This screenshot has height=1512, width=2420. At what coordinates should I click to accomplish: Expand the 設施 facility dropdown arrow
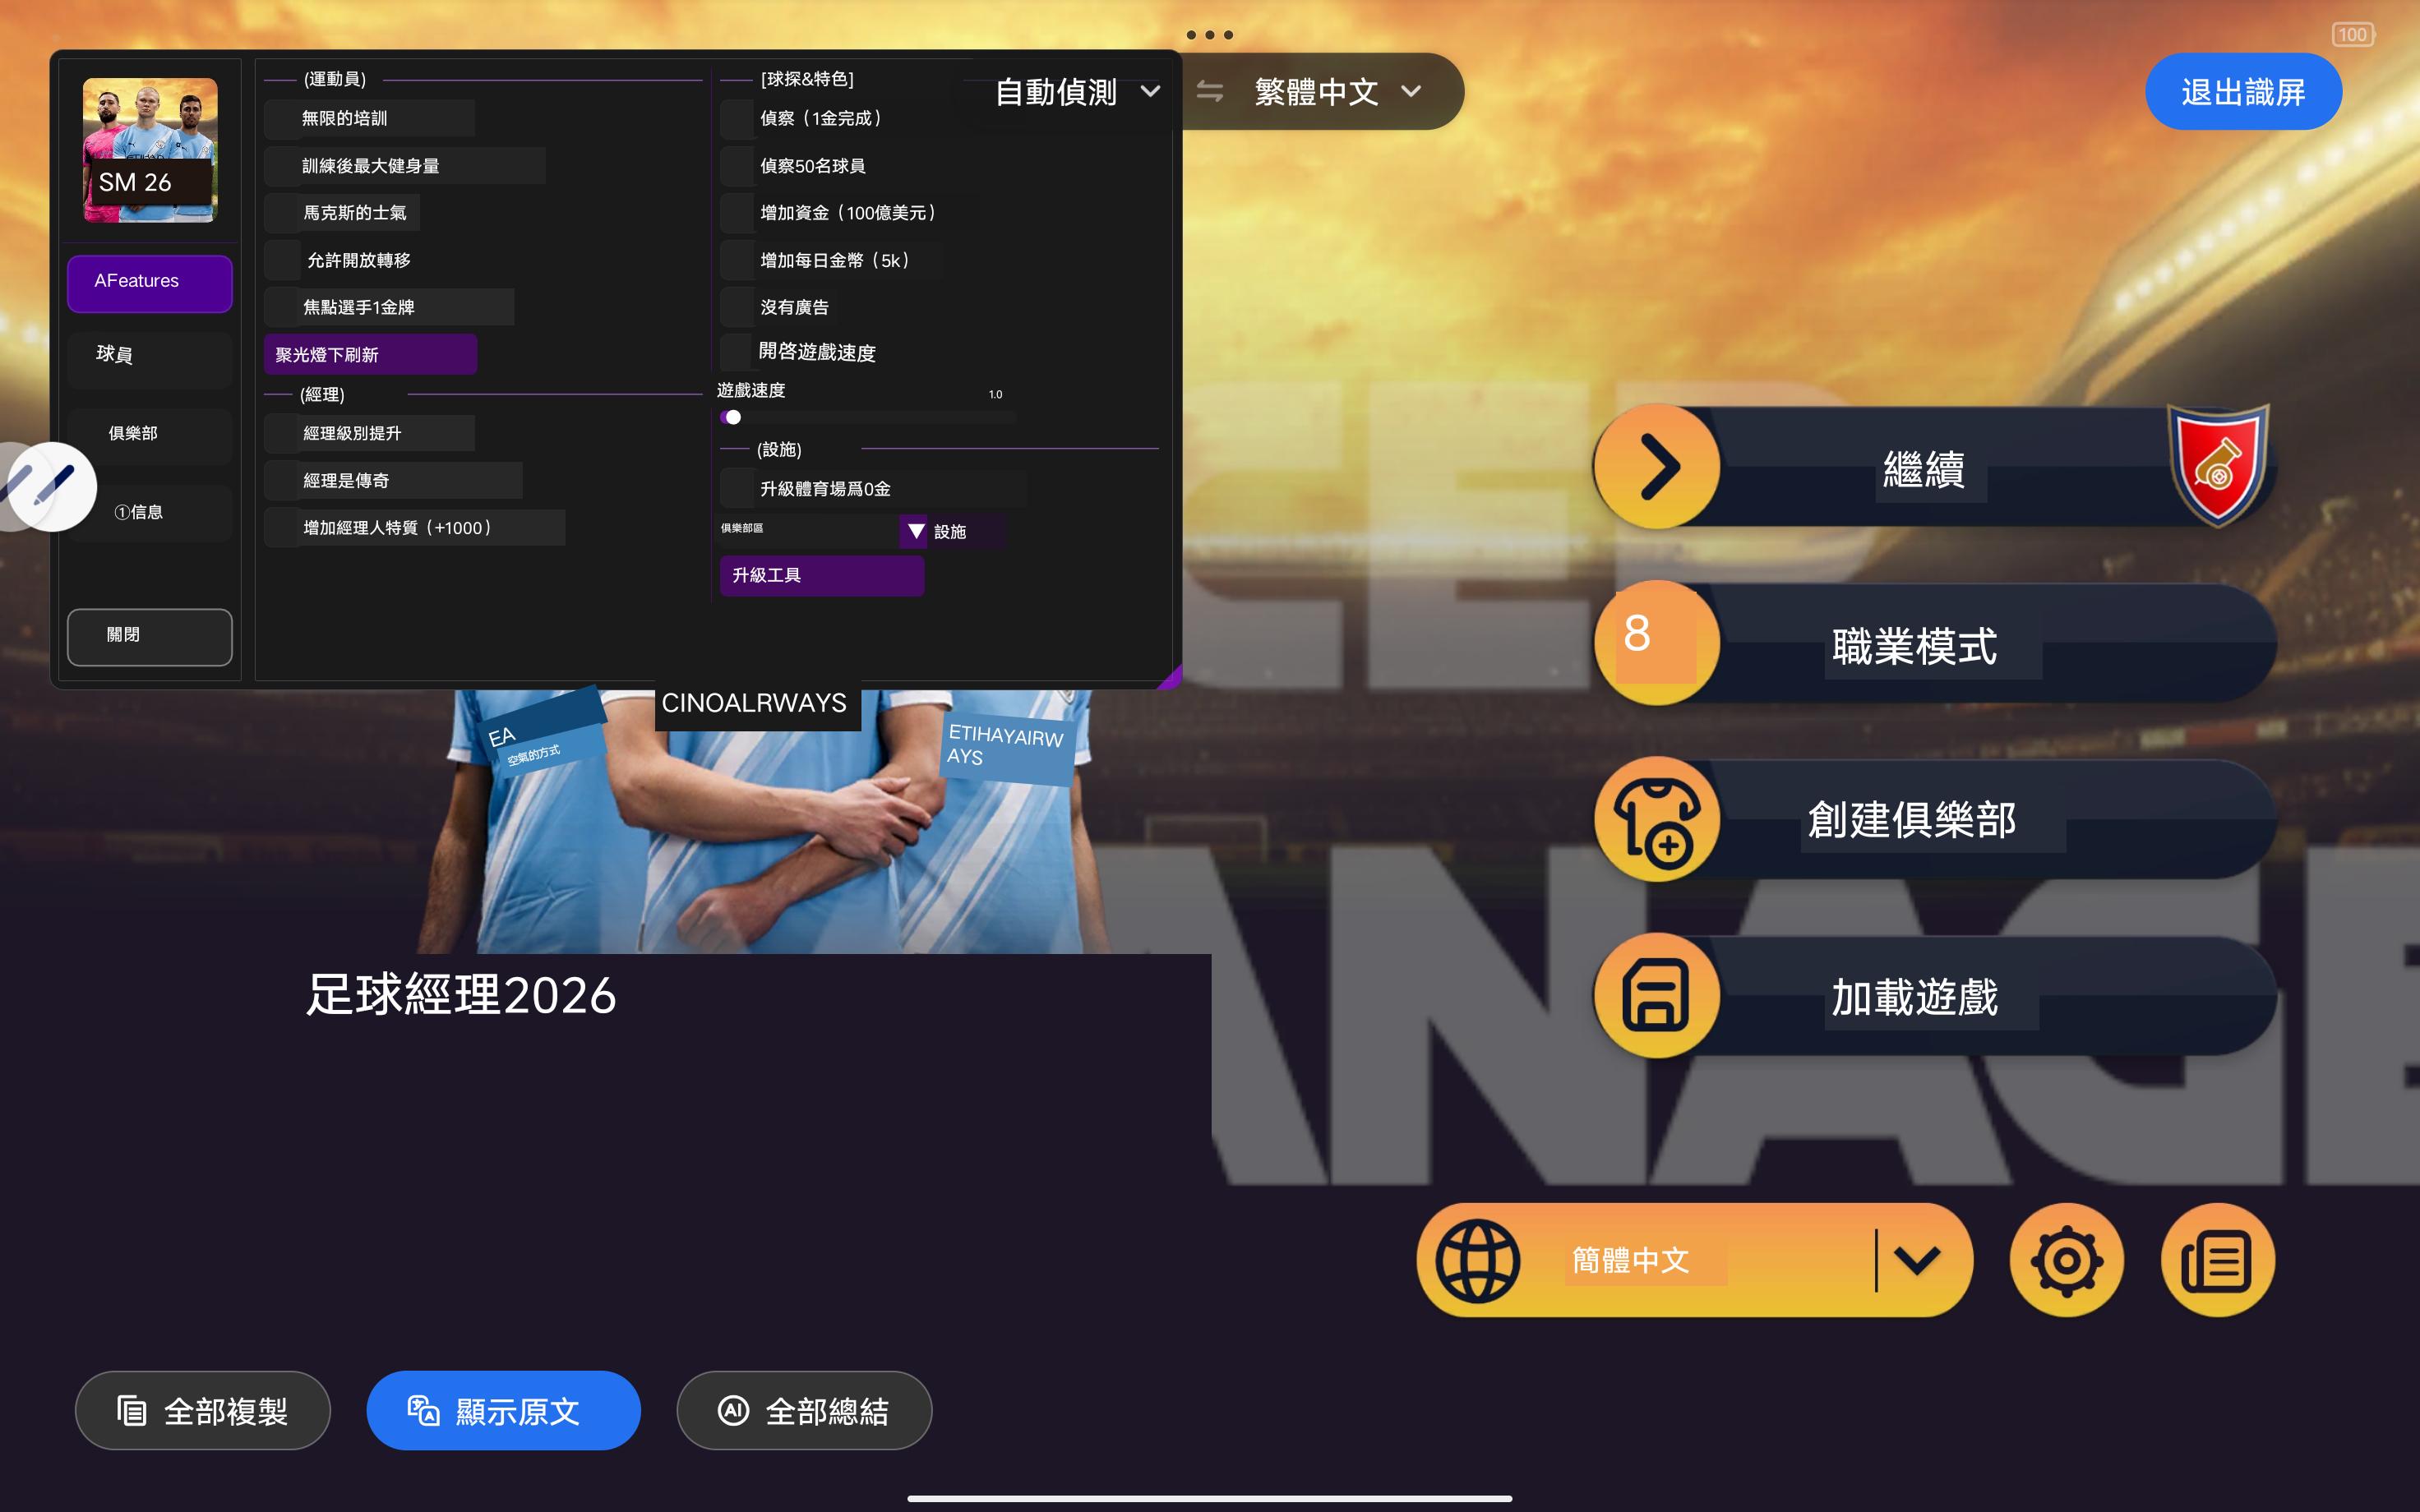915,531
